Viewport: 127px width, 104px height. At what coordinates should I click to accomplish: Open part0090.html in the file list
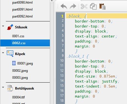22,3
